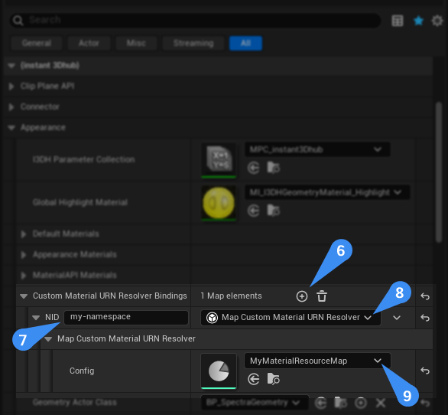Open the BP_SpectraGeometry class dropdown
The width and height of the screenshot is (448, 415).
click(255, 403)
